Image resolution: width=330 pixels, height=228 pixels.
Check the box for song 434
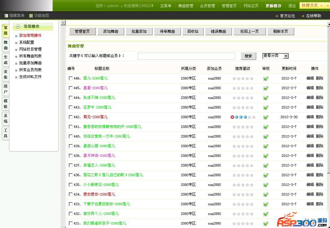(71, 194)
